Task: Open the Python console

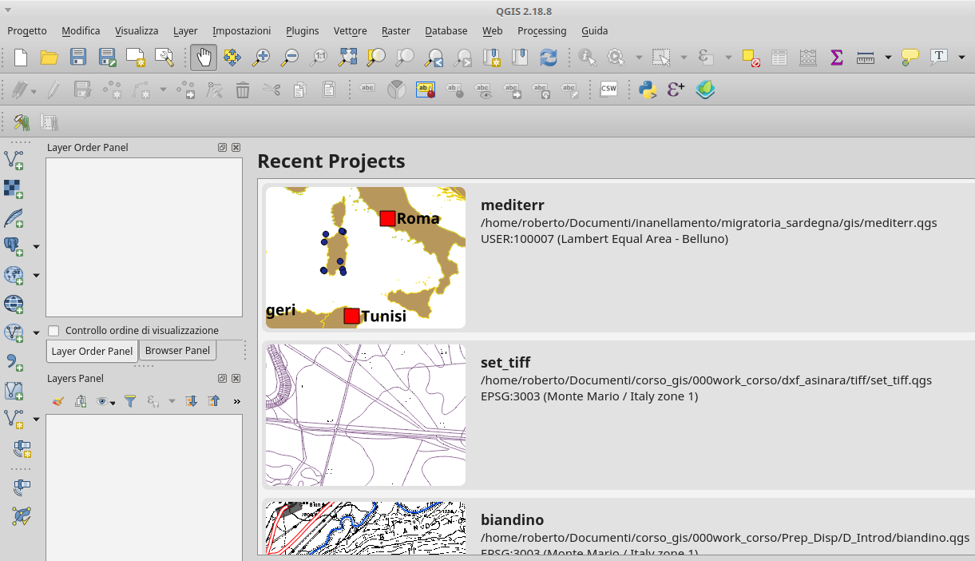Action: [647, 90]
